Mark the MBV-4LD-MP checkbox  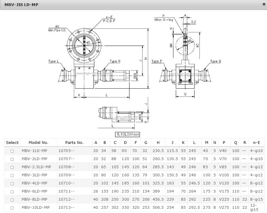tap(12, 184)
